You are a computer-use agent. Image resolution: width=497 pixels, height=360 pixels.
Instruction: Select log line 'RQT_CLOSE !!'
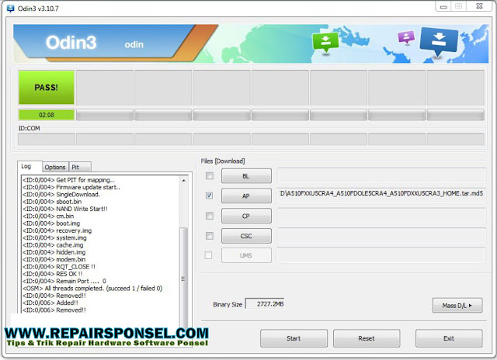click(59, 267)
